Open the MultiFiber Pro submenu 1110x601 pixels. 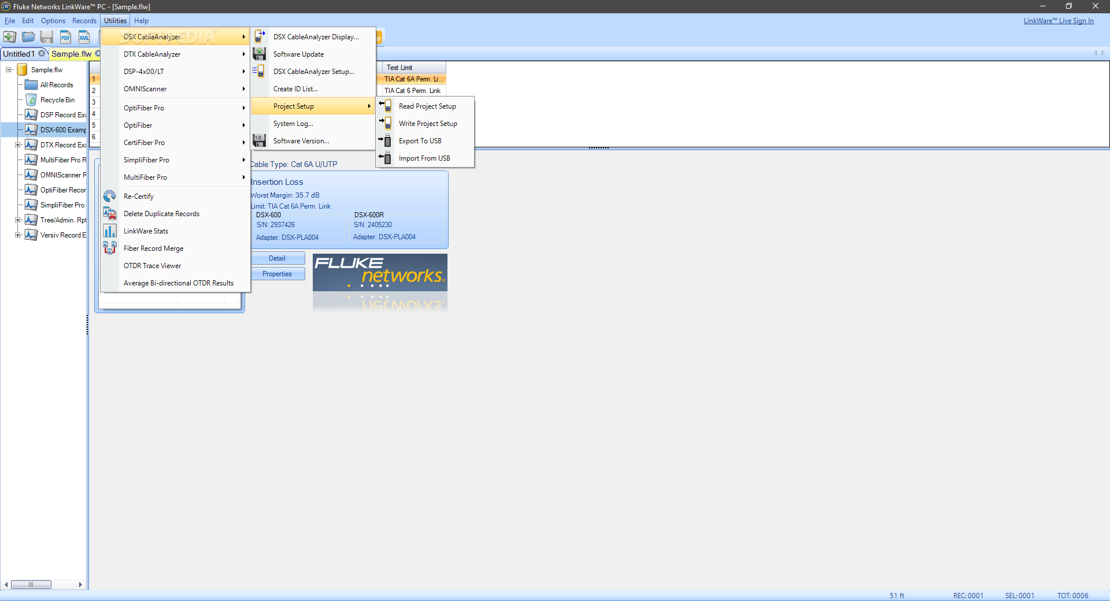[x=175, y=177]
